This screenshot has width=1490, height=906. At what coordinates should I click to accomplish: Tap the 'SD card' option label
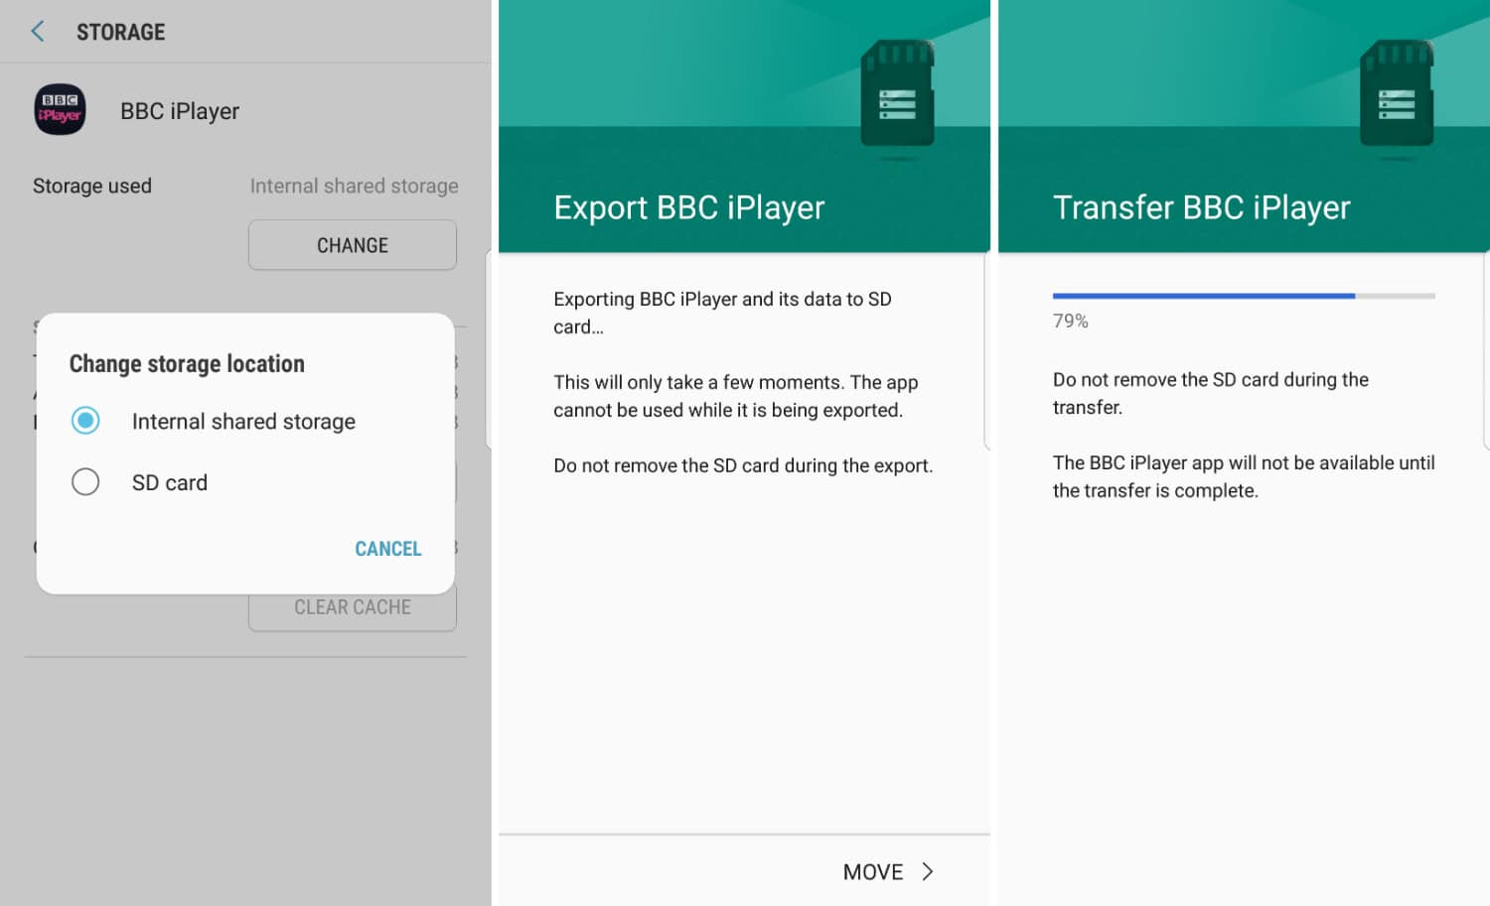coord(170,483)
